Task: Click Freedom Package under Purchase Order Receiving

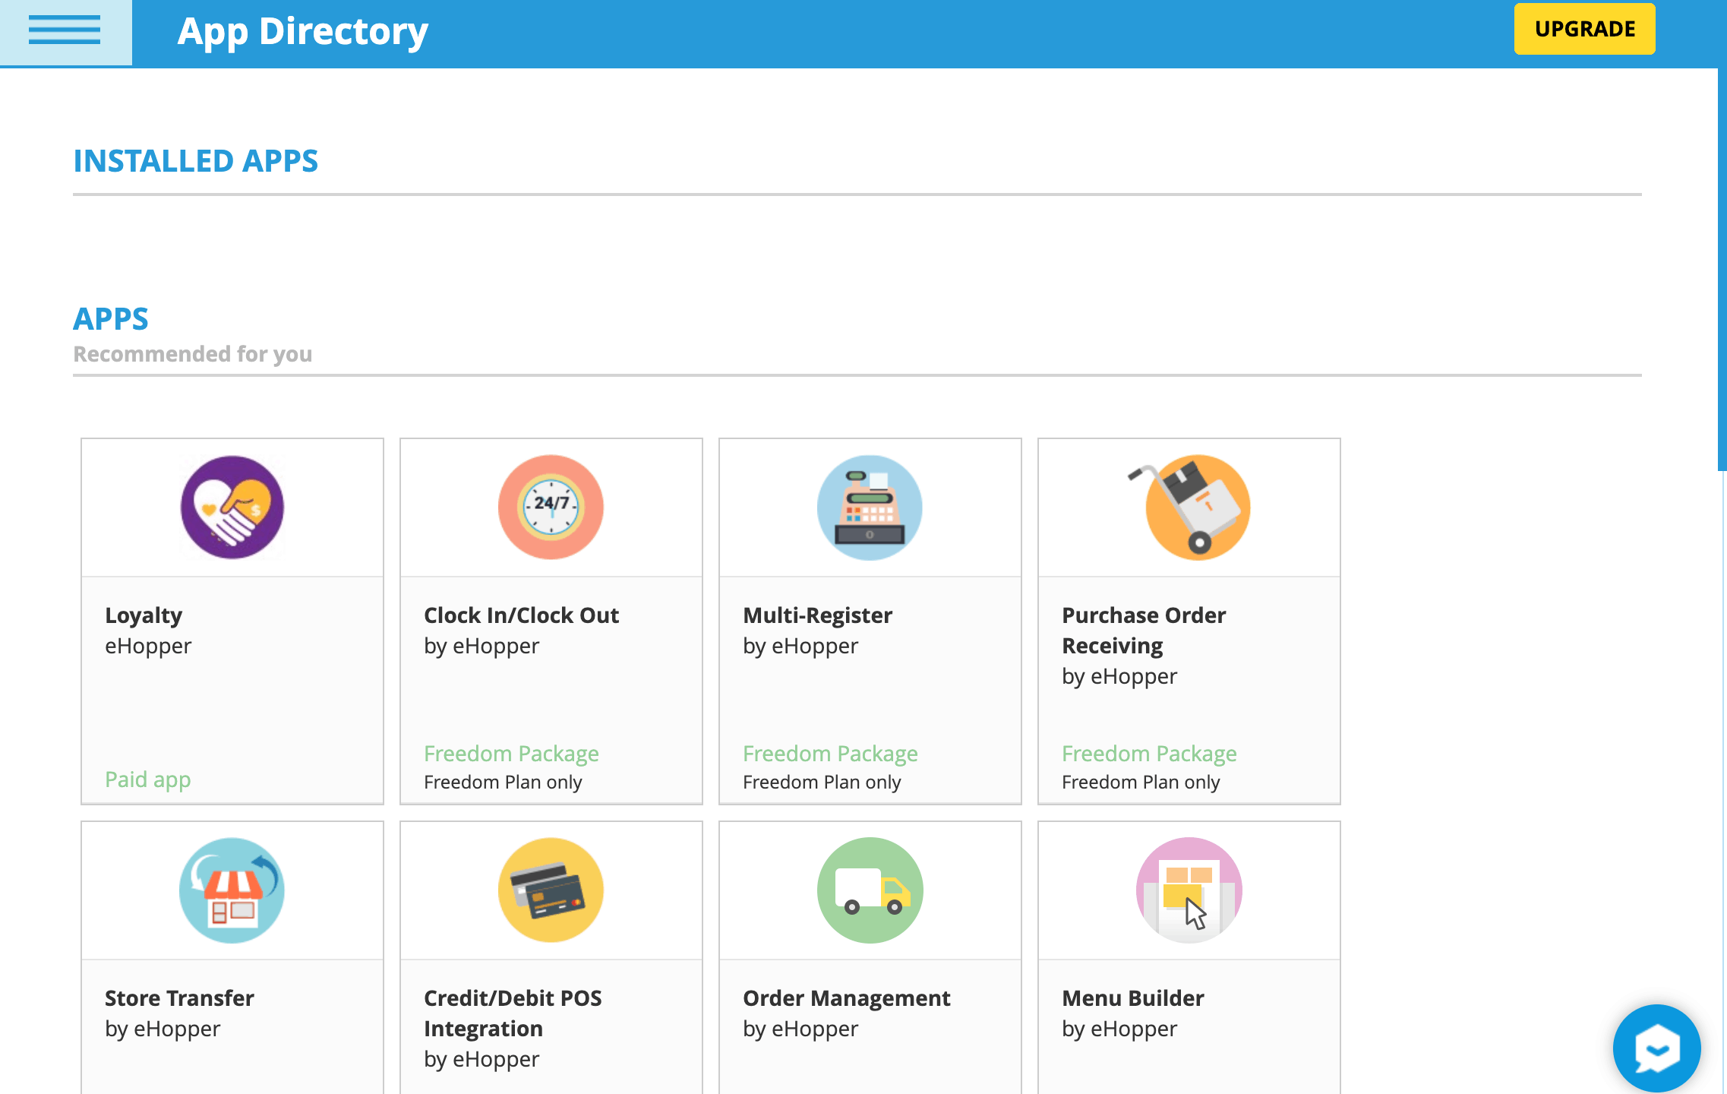Action: point(1149,754)
